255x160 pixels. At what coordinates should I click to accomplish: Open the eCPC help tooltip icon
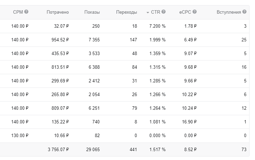(x=195, y=12)
